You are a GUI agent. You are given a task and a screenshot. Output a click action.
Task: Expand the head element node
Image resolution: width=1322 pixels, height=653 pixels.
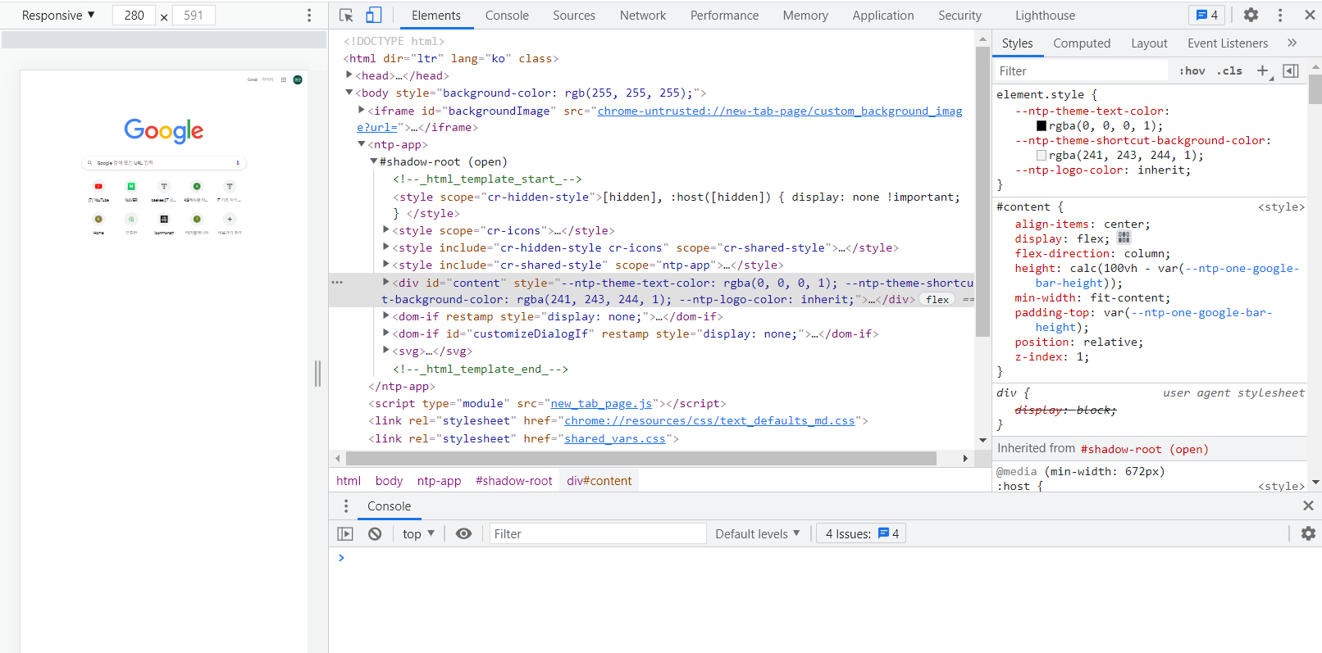349,75
